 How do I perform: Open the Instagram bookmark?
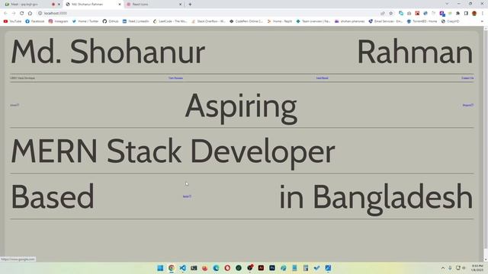click(x=58, y=21)
